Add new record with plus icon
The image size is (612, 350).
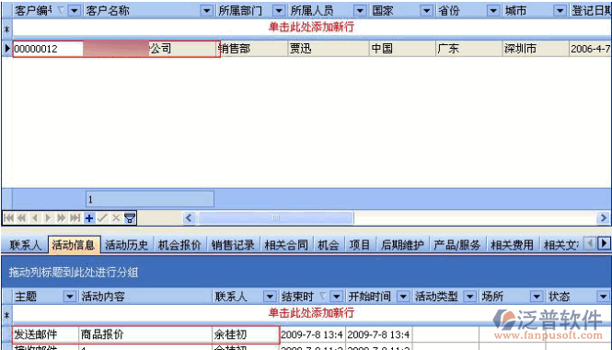[x=89, y=218]
